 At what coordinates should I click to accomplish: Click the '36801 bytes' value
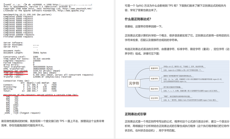pos(40,53)
